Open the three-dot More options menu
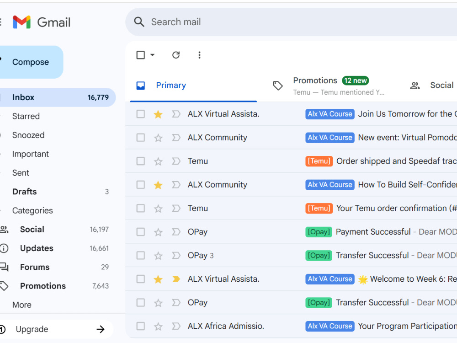Image resolution: width=457 pixels, height=343 pixels. point(199,55)
